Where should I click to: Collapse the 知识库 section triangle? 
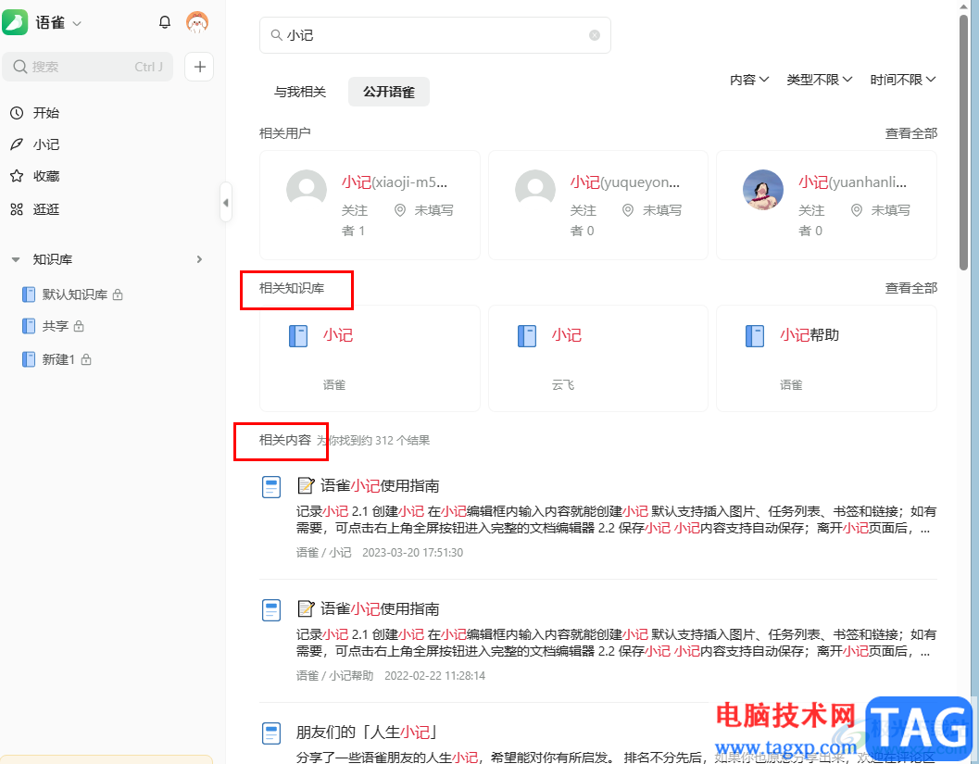[x=16, y=259]
